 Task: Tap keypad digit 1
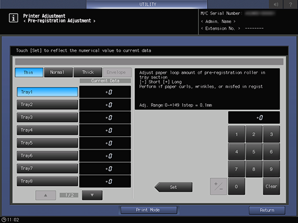coord(236,134)
